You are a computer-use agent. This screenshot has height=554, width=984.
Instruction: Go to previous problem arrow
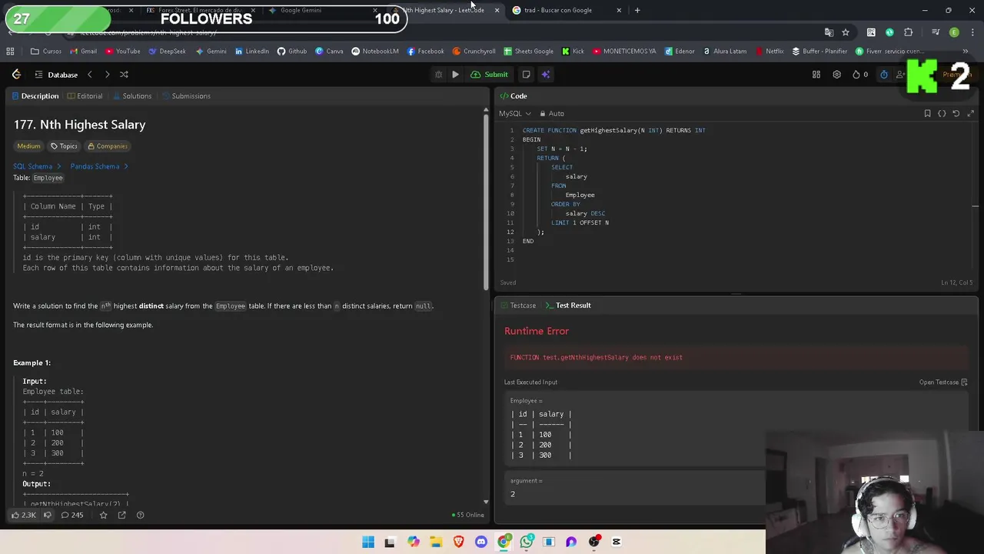coord(89,75)
